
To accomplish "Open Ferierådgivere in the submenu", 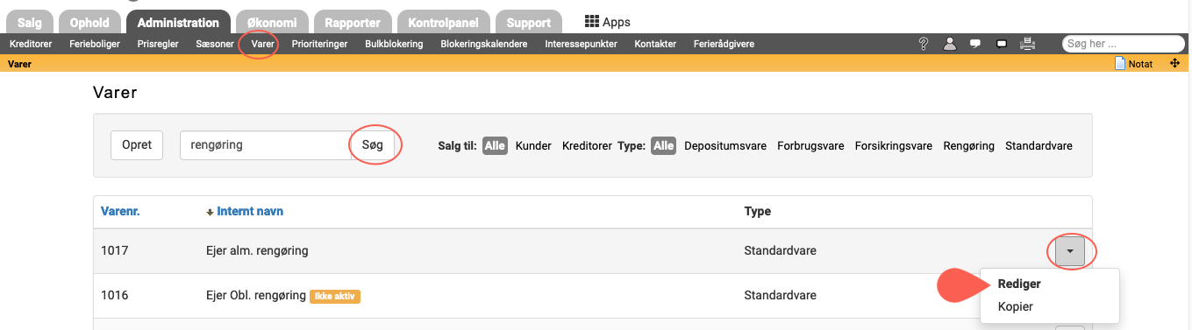I will pos(724,44).
